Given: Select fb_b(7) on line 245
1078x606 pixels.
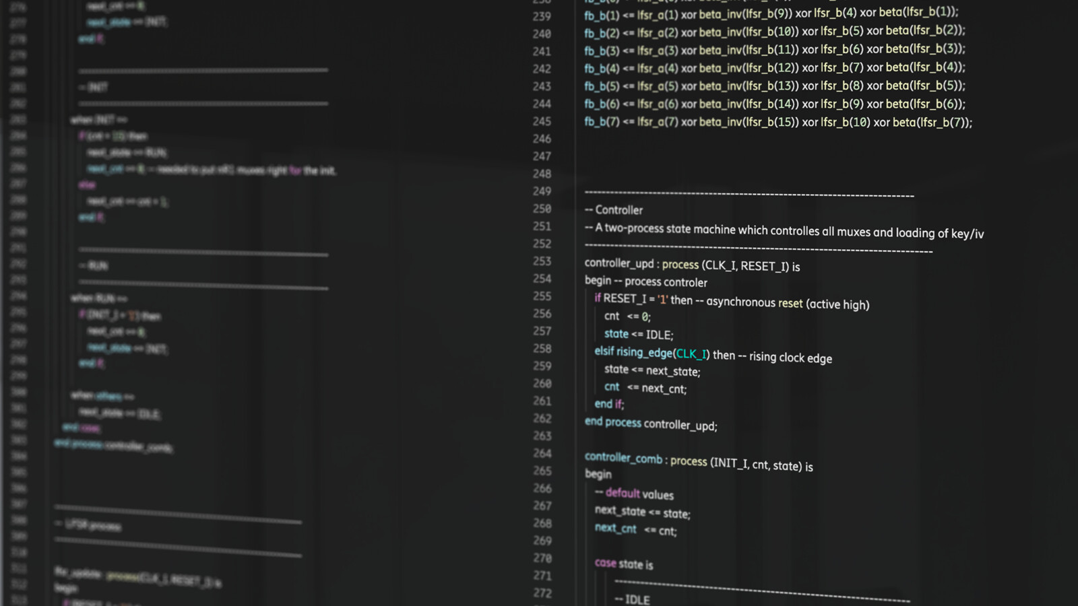Looking at the screenshot, I should (x=600, y=123).
